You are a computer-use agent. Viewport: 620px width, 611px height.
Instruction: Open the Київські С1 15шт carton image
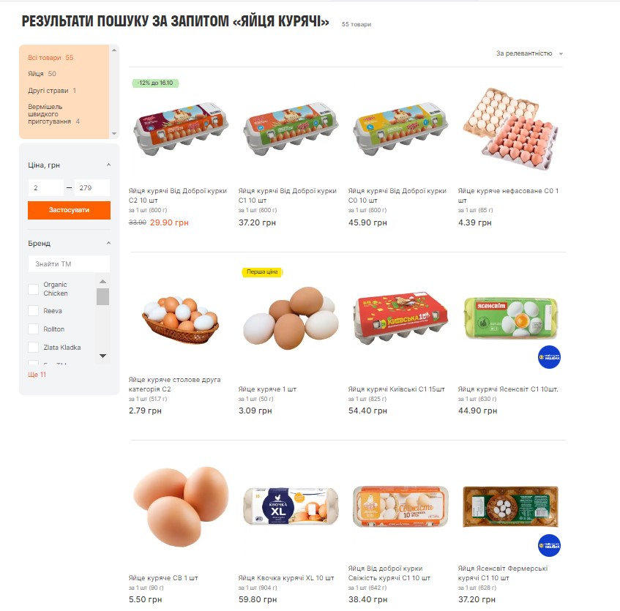pos(400,318)
